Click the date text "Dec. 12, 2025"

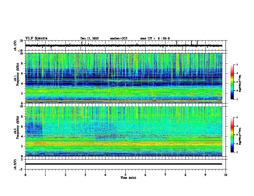click(89, 38)
